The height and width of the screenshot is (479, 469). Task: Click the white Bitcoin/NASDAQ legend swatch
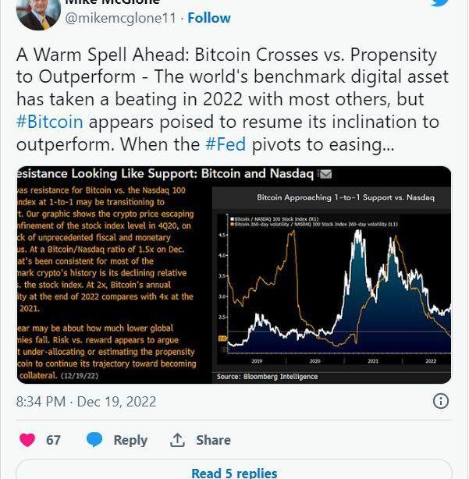233,219
